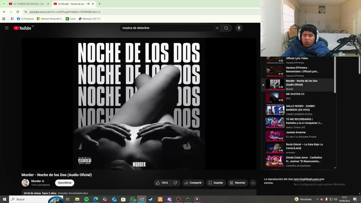Run search with the magnifier button
This screenshot has height=203, width=361.
tap(226, 28)
